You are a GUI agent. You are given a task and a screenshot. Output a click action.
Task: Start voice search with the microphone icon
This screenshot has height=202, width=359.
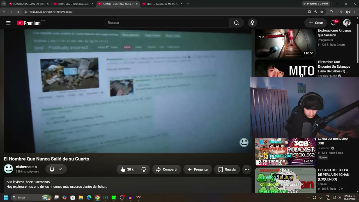tap(252, 23)
